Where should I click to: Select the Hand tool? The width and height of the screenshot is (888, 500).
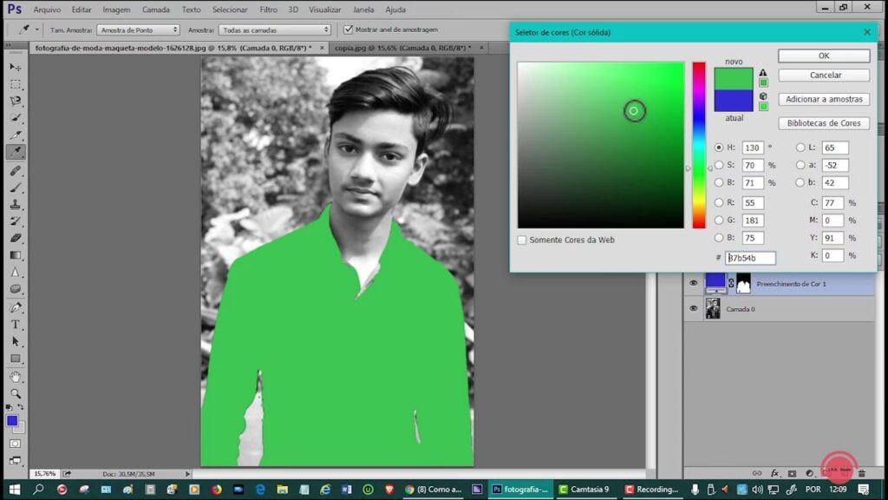[16, 376]
